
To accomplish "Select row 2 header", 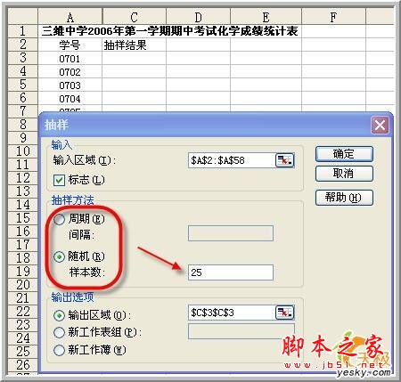I will click(x=22, y=45).
